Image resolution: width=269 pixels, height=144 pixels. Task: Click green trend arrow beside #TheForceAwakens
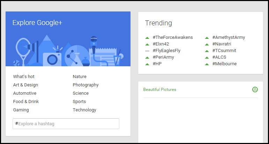147,38
